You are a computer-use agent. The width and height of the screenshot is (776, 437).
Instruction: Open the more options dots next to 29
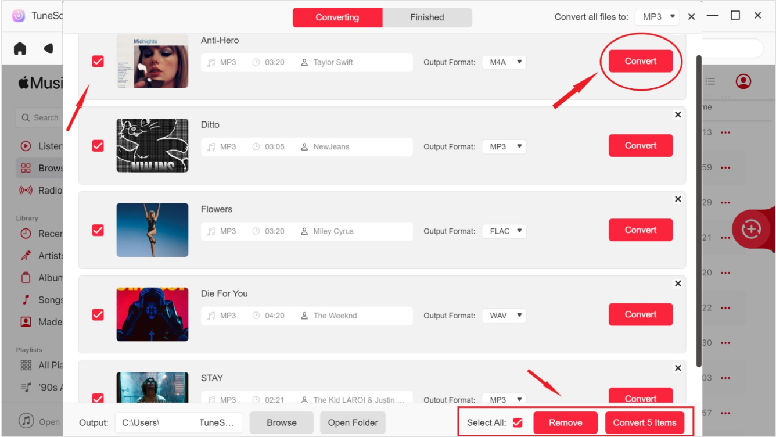(725, 203)
